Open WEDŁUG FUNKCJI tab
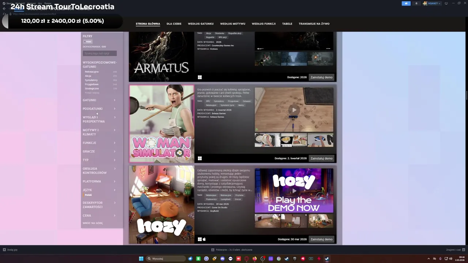 click(x=264, y=24)
